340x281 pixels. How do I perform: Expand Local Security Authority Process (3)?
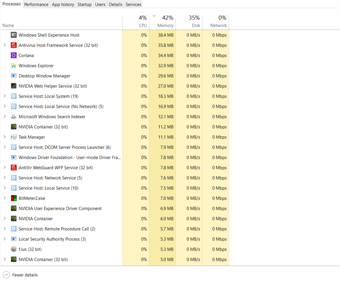[x=5, y=239]
